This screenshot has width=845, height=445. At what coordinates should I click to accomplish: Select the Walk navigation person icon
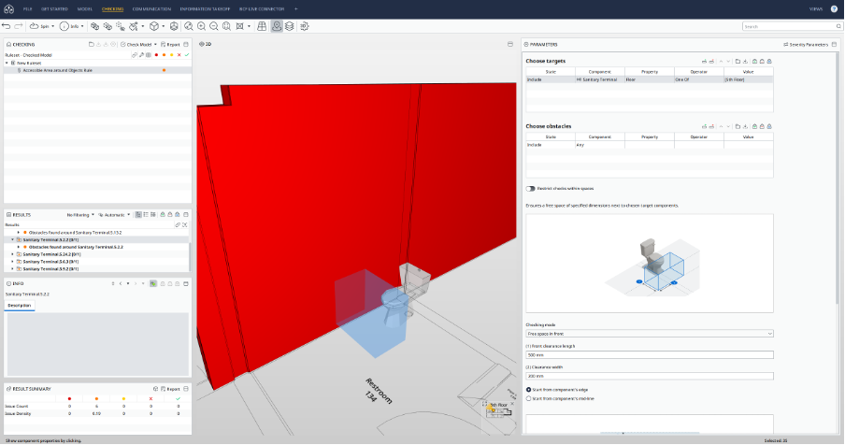277,26
